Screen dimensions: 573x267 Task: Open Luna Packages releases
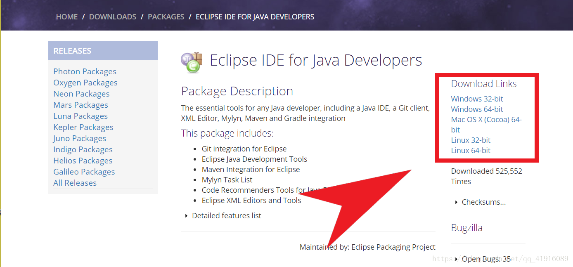[81, 116]
